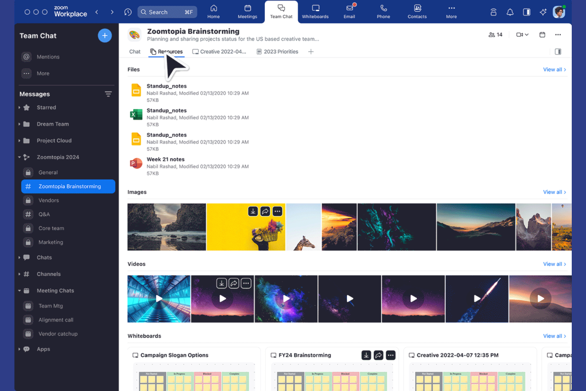Image resolution: width=586 pixels, height=391 pixels.
Task: Download the yellow flower basket image
Action: click(253, 212)
